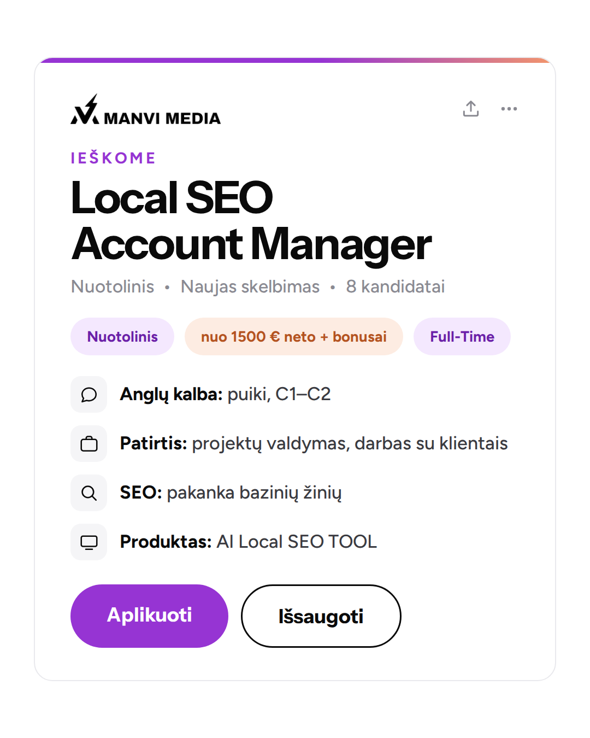Click the IEŠKOME heading label

pos(113,158)
